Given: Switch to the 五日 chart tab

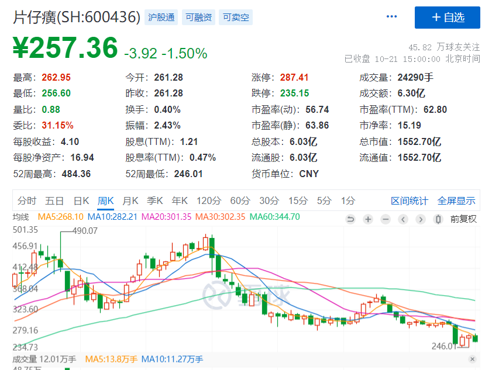Looking at the screenshot, I should (x=54, y=200).
